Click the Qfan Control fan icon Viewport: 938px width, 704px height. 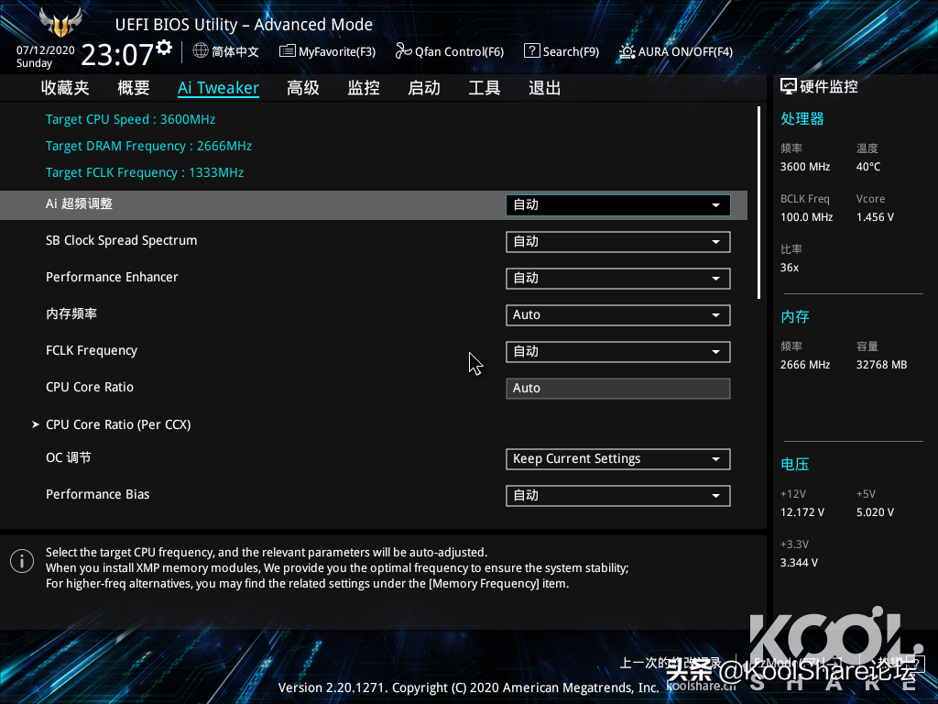403,51
